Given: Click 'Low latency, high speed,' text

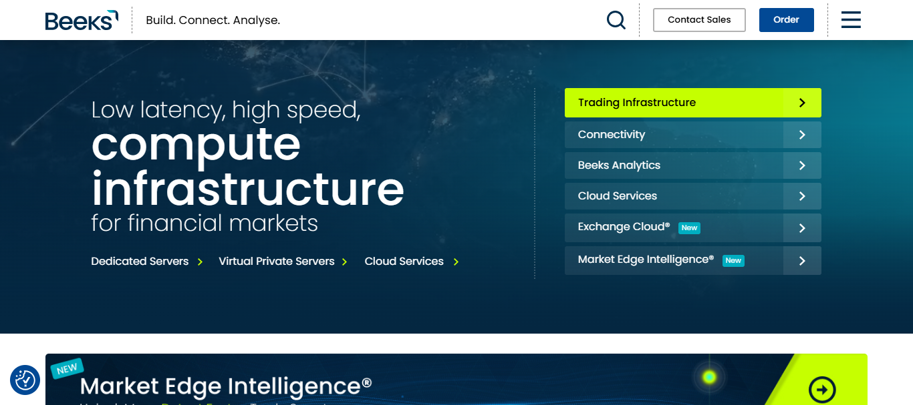Looking at the screenshot, I should (226, 109).
